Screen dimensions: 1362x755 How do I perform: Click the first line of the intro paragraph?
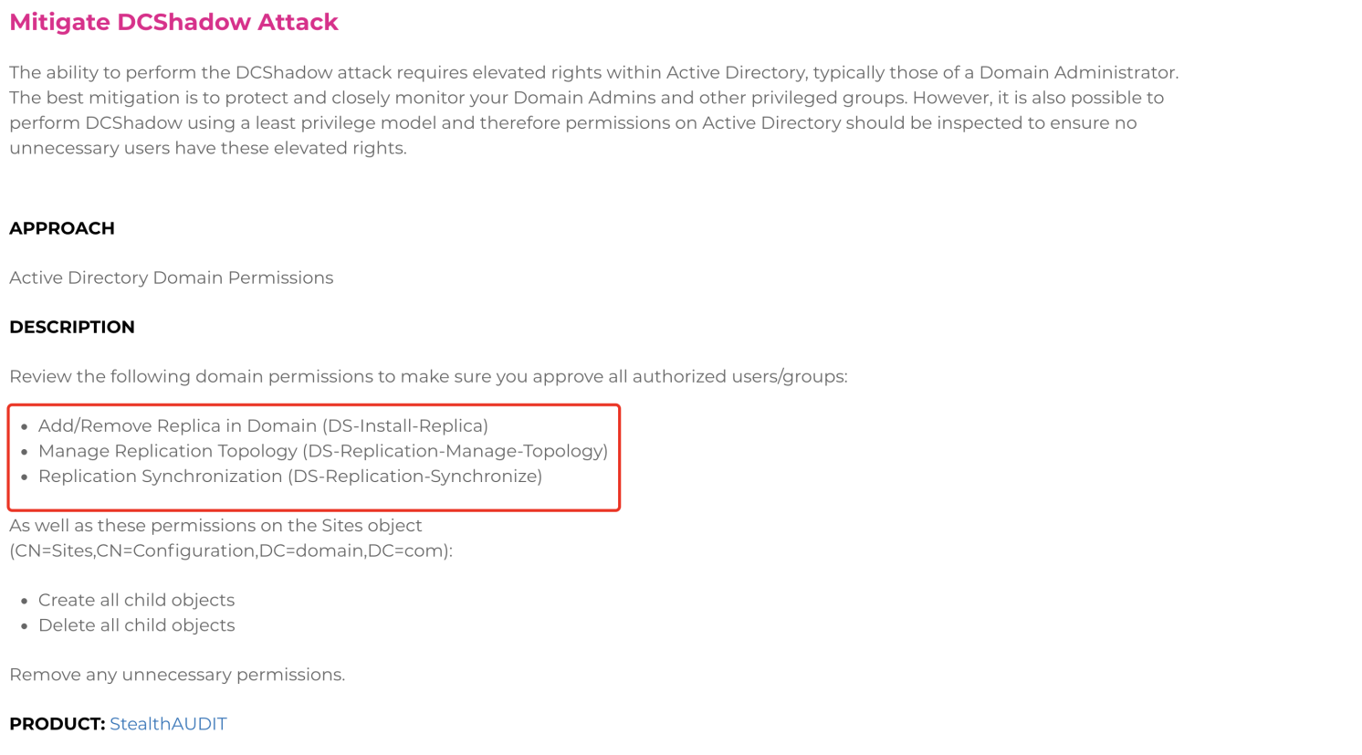[594, 72]
